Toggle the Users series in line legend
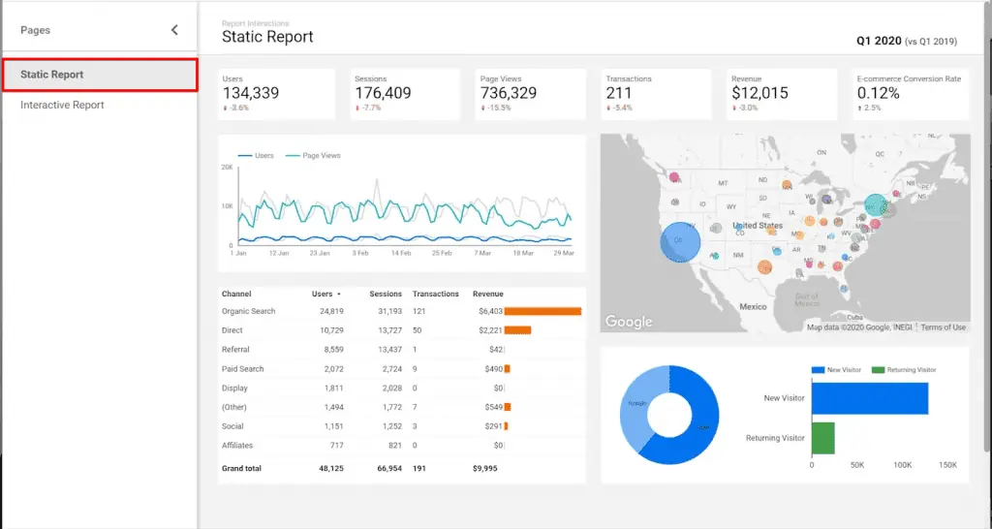 coord(256,155)
